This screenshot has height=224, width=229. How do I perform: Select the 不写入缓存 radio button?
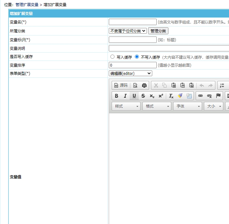pyautogui.click(x=137, y=57)
